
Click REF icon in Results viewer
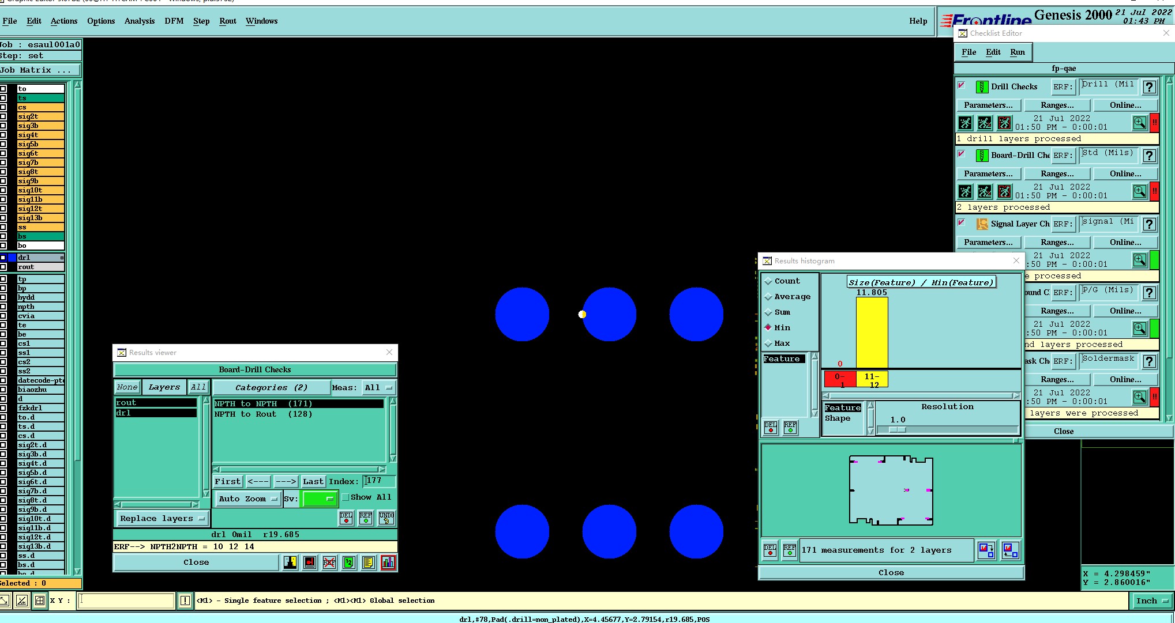(366, 518)
